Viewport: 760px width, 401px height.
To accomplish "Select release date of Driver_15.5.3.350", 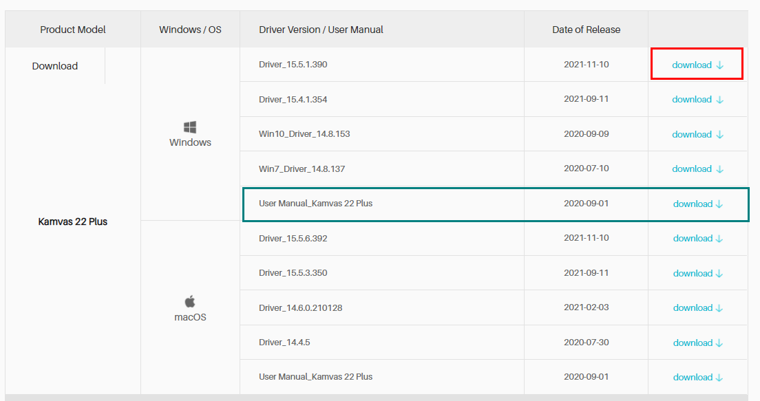I will [x=586, y=272].
